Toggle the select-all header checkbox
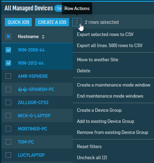Viewport: 154px width, 163px height. coord(8,36)
